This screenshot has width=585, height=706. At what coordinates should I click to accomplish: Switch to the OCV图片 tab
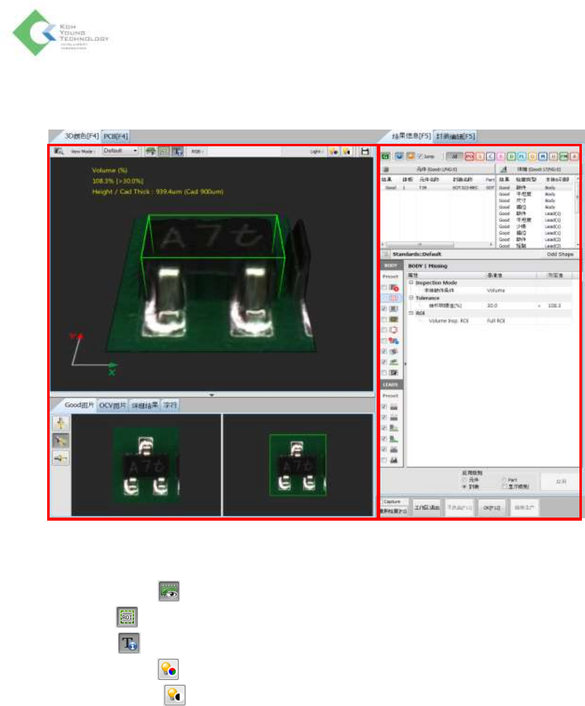pyautogui.click(x=113, y=405)
